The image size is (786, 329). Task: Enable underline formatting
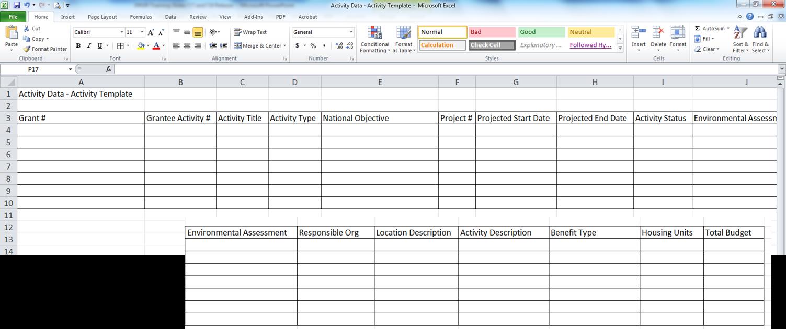98,45
